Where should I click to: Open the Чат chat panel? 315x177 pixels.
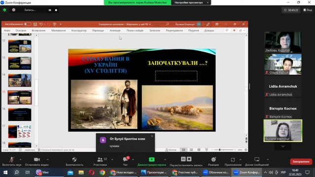click(126, 161)
